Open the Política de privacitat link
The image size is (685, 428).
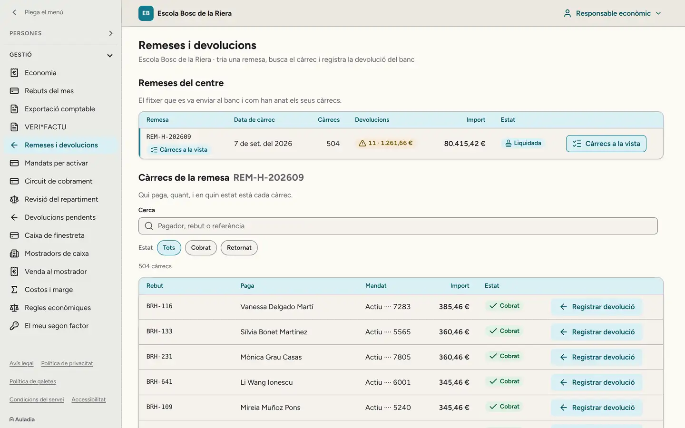[x=67, y=363]
